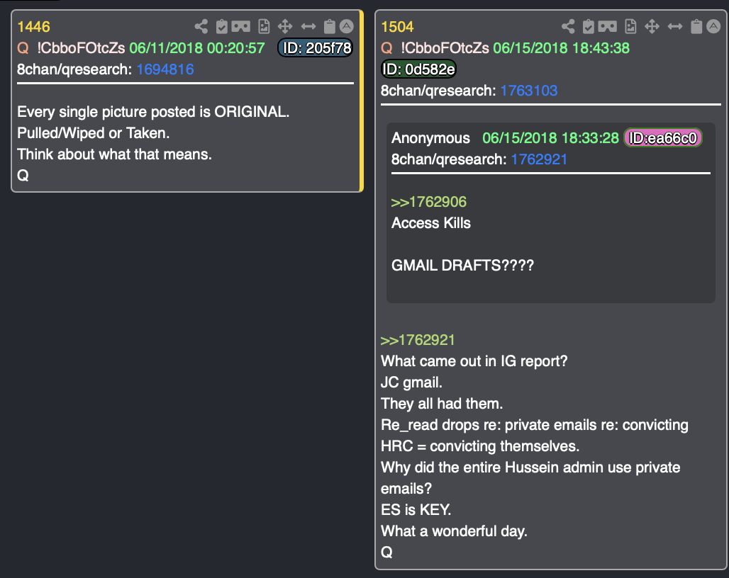Click the VR goggles icon on post 1504
The image size is (729, 578).
pos(608,26)
